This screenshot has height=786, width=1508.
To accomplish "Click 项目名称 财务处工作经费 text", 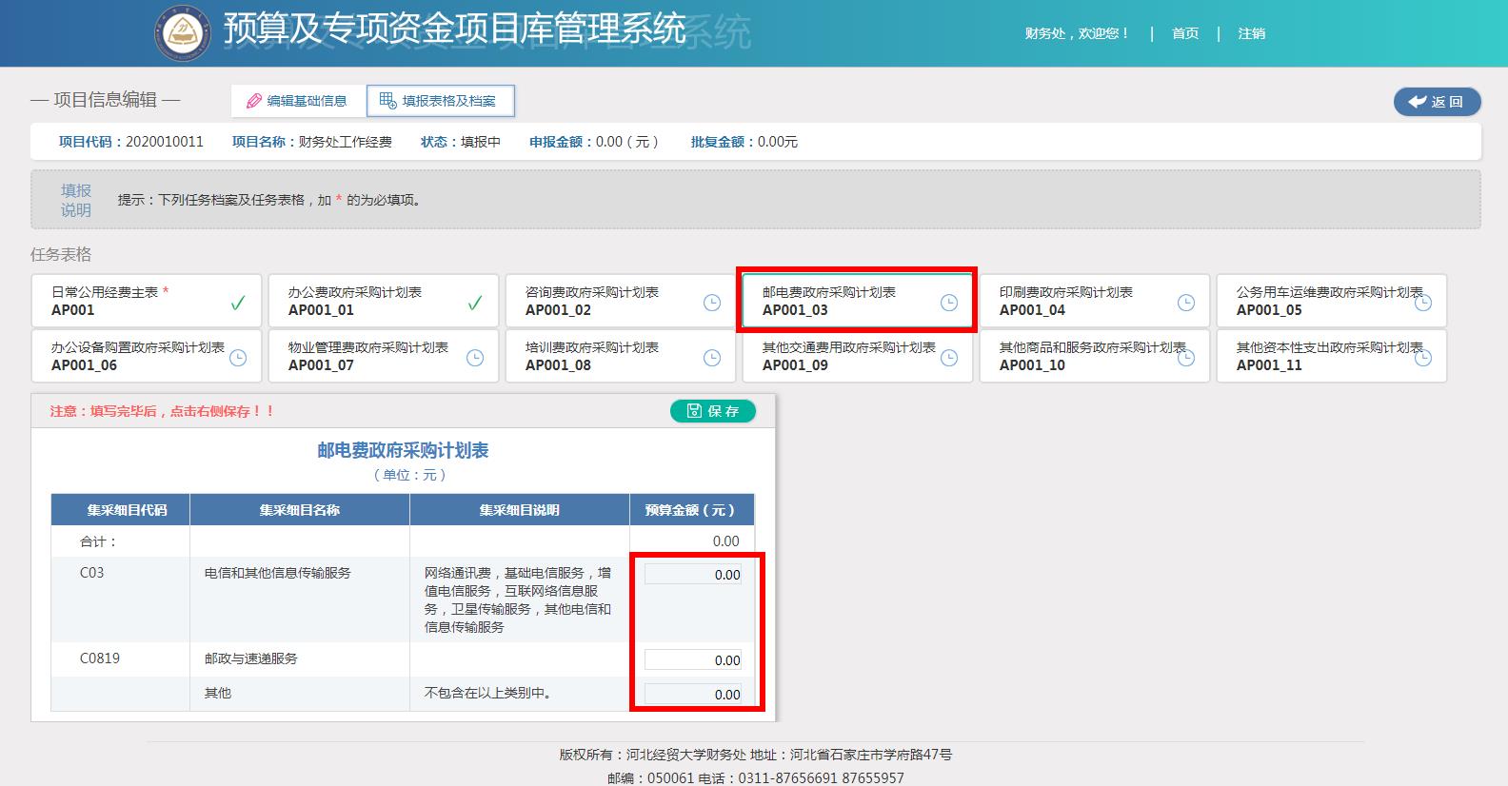I will coord(312,142).
